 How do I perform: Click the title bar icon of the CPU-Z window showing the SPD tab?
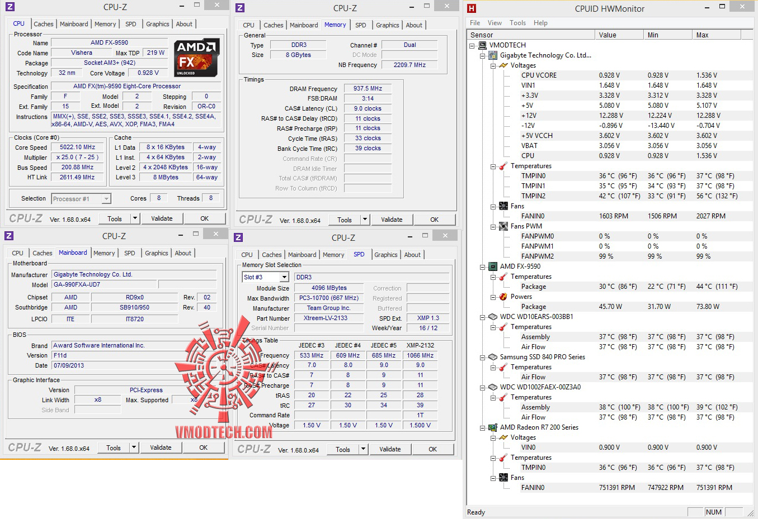click(238, 237)
